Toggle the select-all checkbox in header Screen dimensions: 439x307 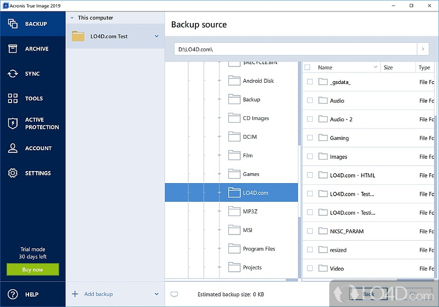click(x=307, y=67)
